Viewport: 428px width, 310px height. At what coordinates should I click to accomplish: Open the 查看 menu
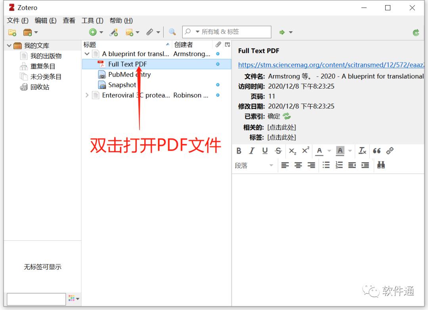click(69, 21)
